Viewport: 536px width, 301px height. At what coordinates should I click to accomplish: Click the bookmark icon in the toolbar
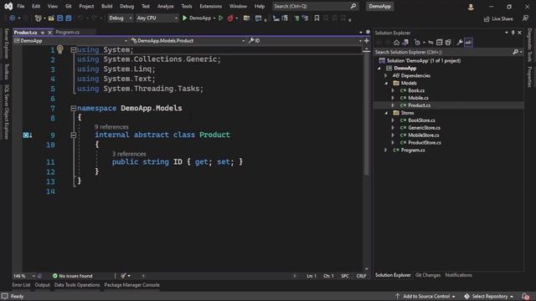[x=317, y=18]
